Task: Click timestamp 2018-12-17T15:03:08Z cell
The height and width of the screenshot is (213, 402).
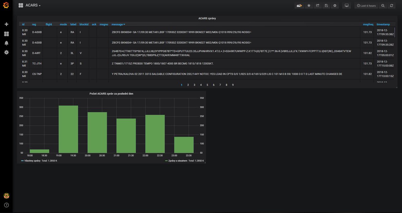Action: point(384,63)
